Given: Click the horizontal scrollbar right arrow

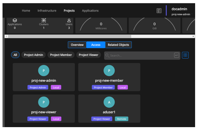Looking at the screenshot, I should pyautogui.click(x=193, y=36).
